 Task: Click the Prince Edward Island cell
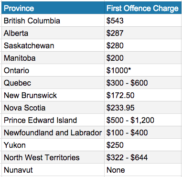53,120
